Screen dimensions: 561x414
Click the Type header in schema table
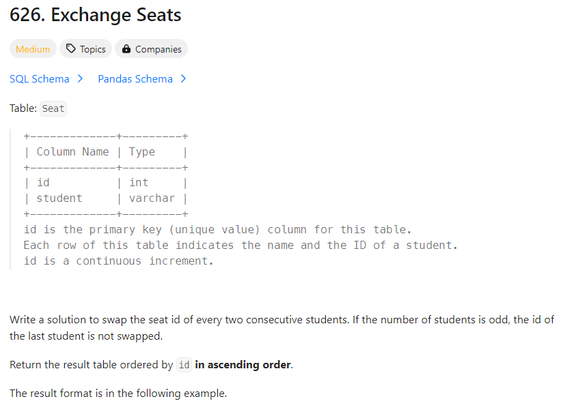click(x=142, y=152)
